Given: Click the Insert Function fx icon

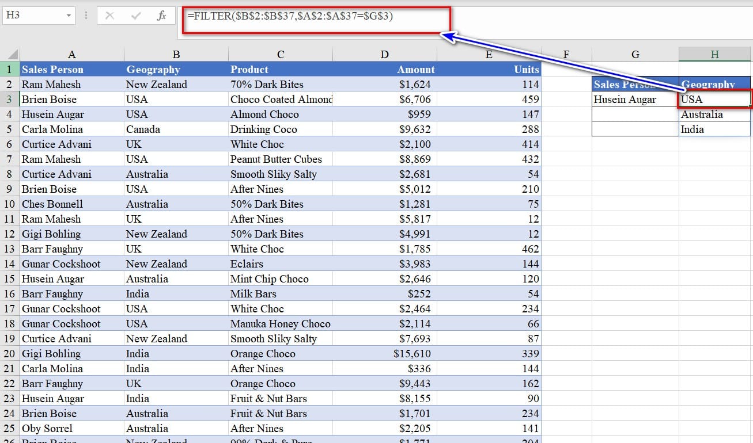Looking at the screenshot, I should (161, 16).
